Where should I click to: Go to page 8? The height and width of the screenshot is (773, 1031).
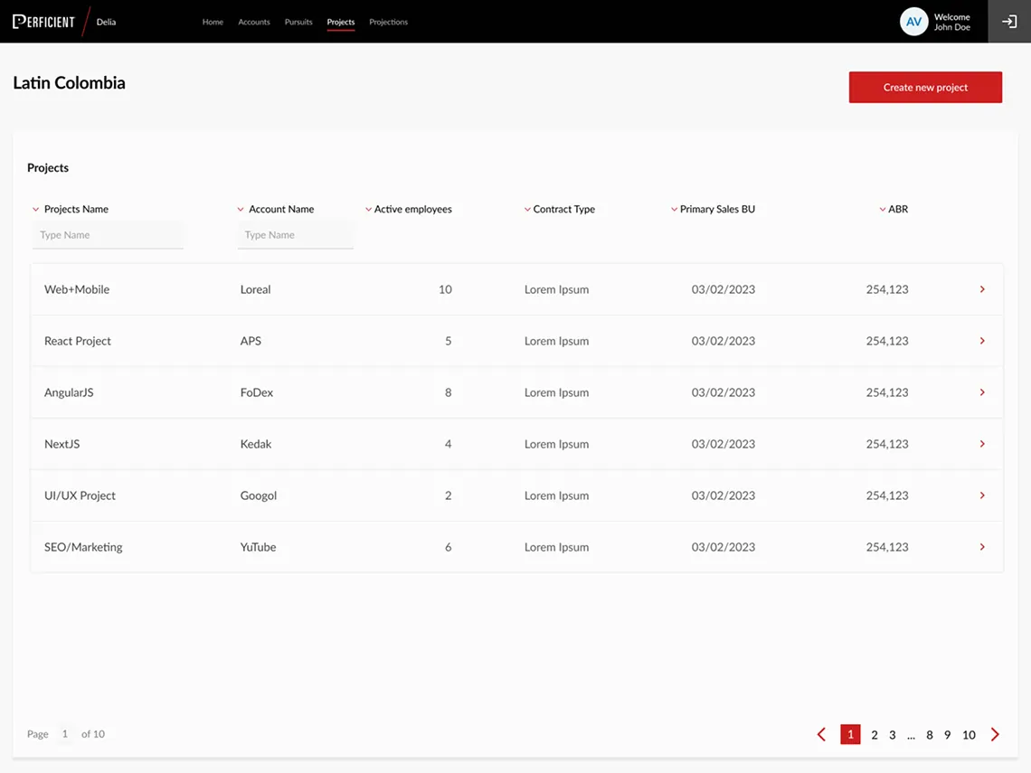[x=930, y=735]
